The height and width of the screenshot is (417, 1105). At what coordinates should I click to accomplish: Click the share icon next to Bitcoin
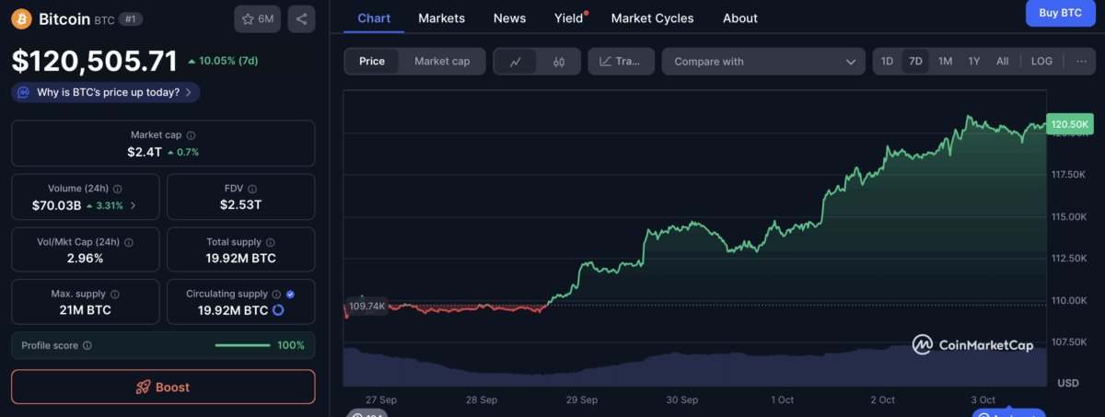coord(302,18)
